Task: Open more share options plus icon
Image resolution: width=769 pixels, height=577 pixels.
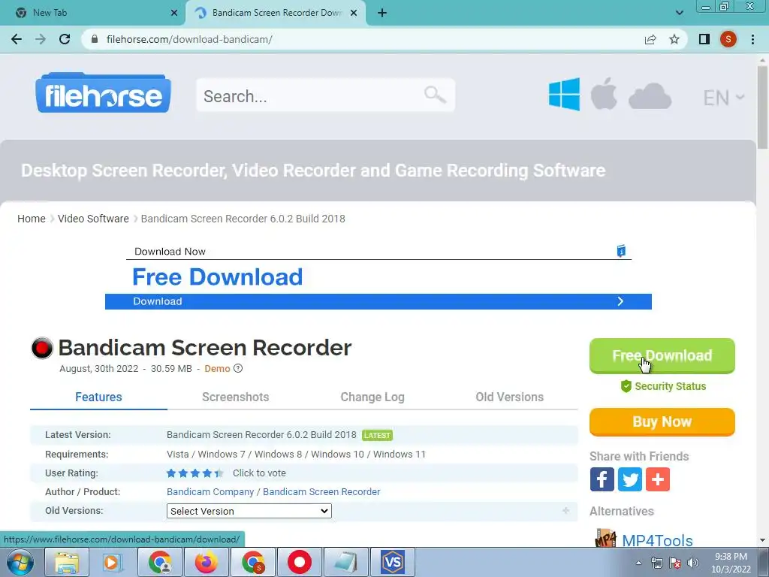Action: pyautogui.click(x=658, y=479)
